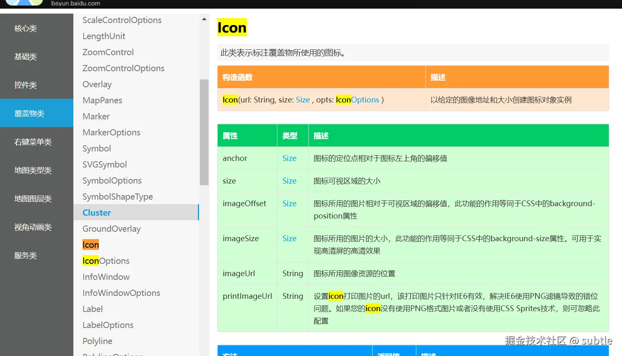
Task: Click the imageSize property name
Action: 241,238
